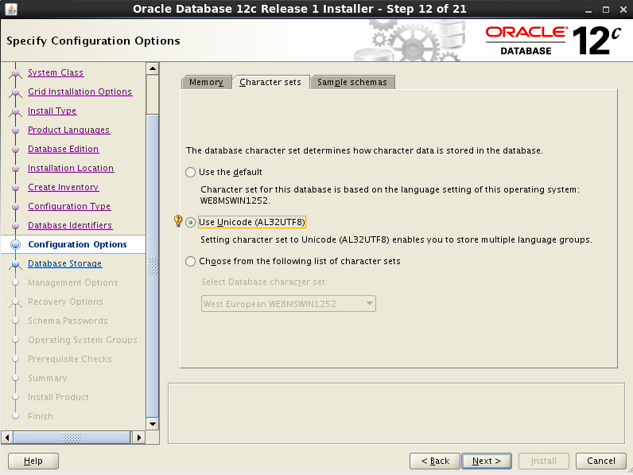Click the WE8MSWIN1252 default character set text
Image resolution: width=633 pixels, height=475 pixels.
[x=235, y=201]
